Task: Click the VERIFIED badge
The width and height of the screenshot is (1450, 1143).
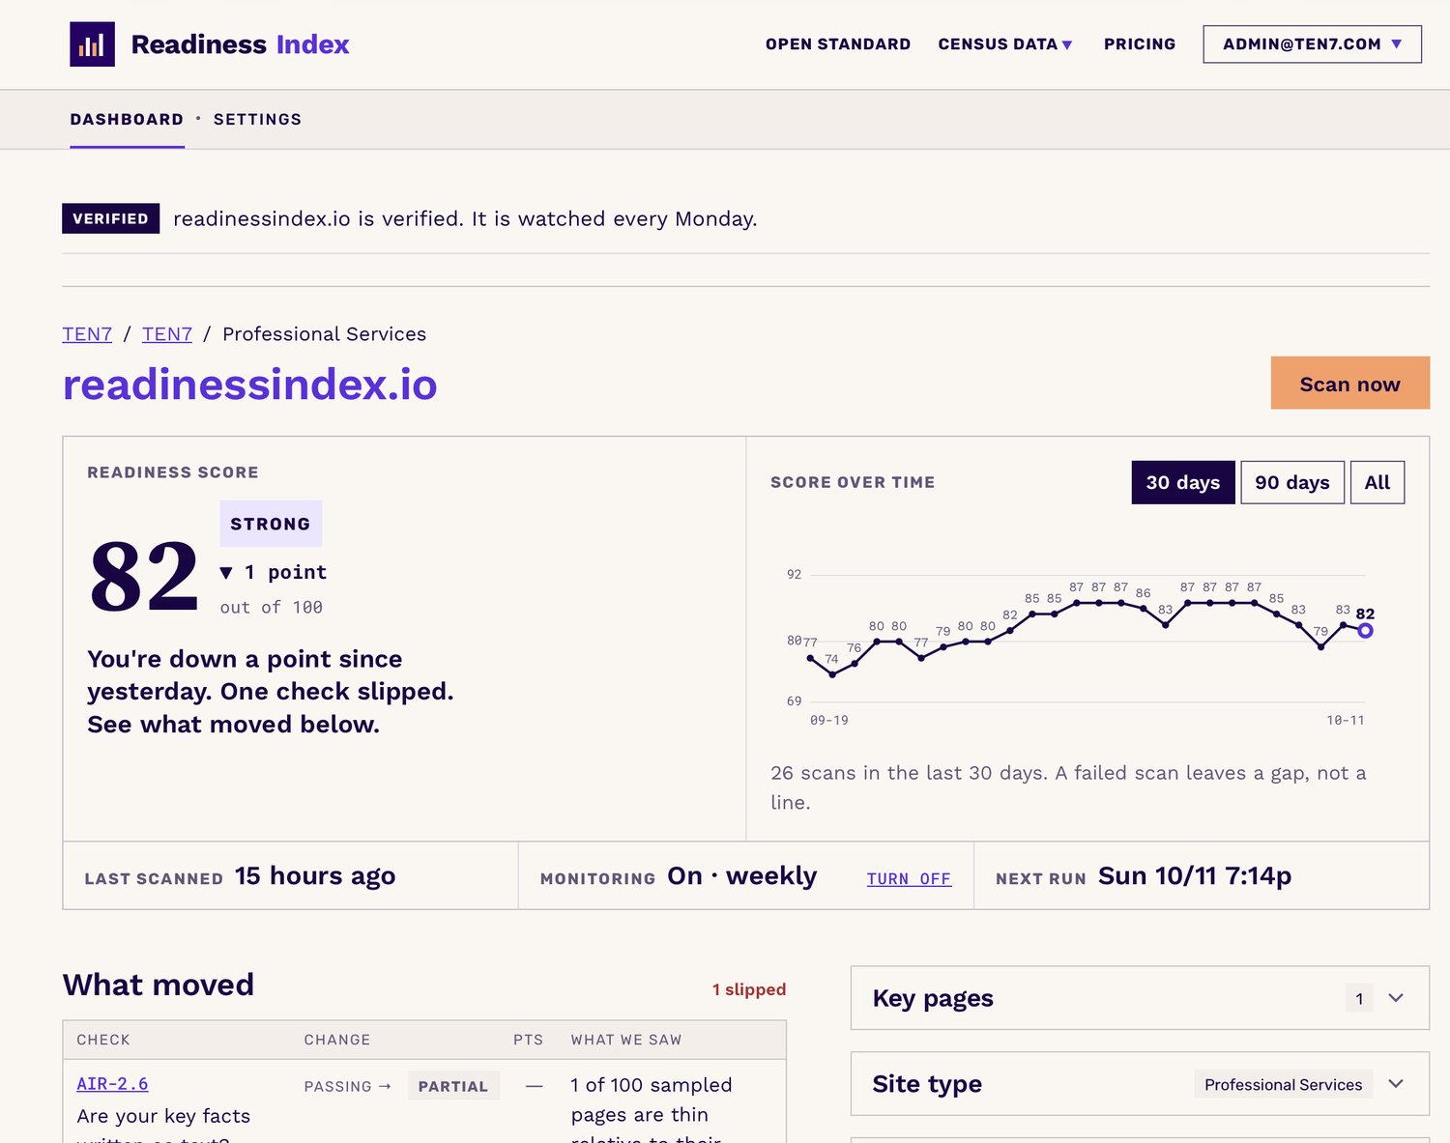Action: (x=110, y=218)
